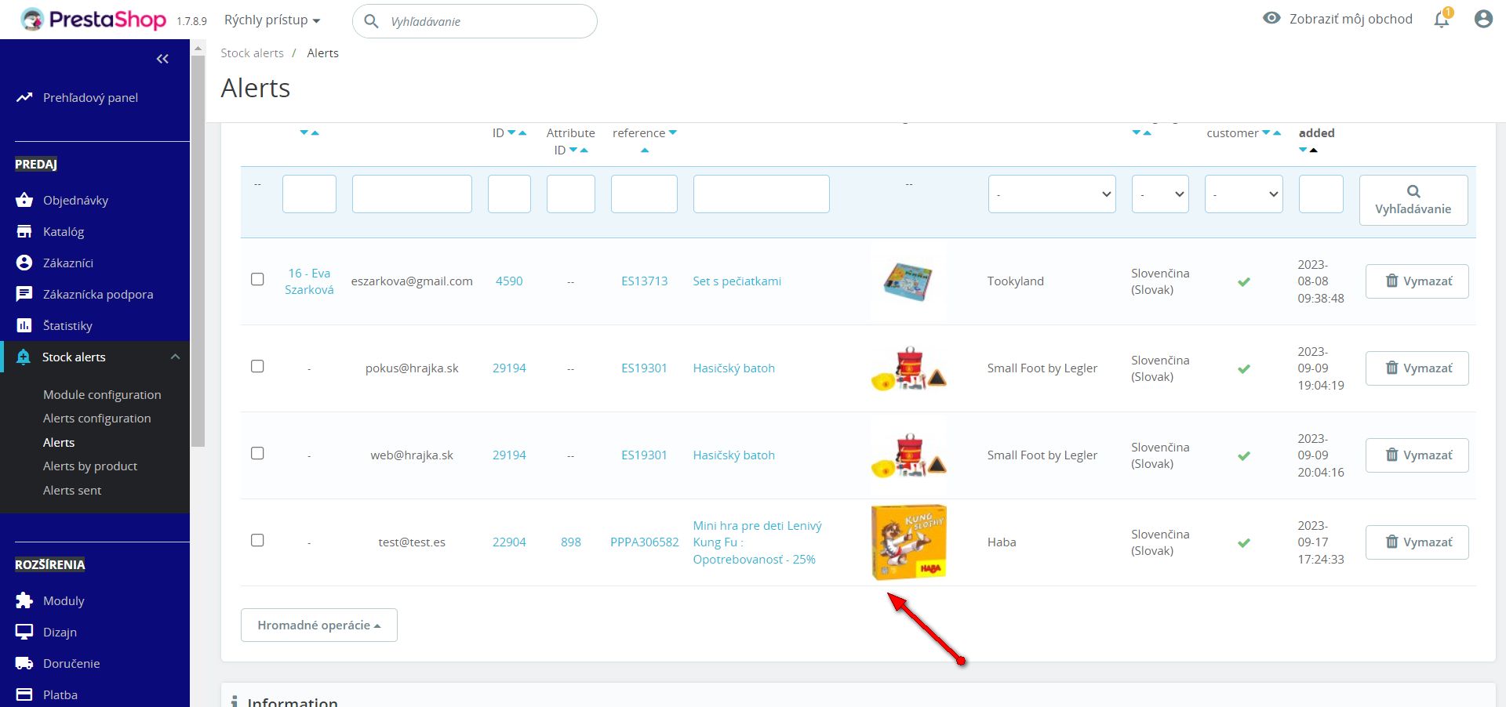Click the up sort arrow below the reference header
This screenshot has width=1506, height=707.
click(645, 150)
